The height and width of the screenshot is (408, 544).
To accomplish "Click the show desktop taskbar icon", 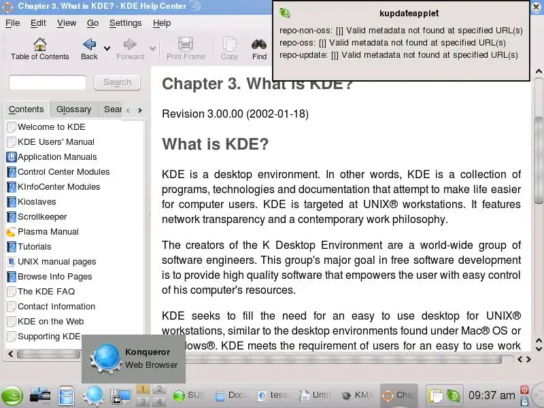I will tap(121, 396).
